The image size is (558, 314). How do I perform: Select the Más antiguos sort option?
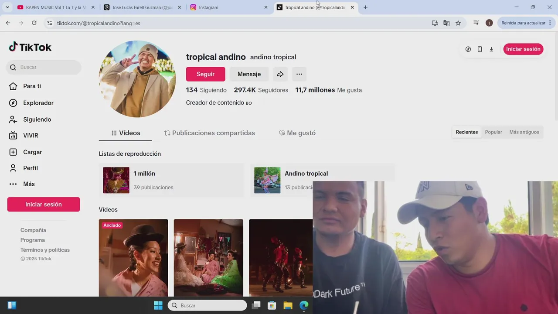(524, 132)
